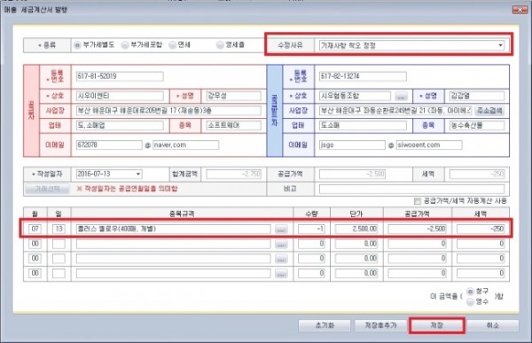Click first row 공급가액 cell -2,500
This screenshot has width=532, height=343.
tap(417, 229)
